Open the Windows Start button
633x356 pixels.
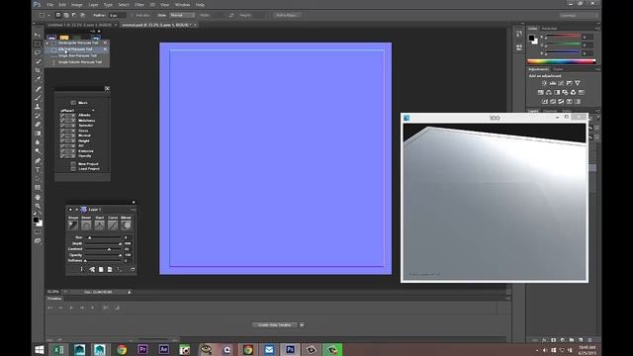tap(40, 349)
